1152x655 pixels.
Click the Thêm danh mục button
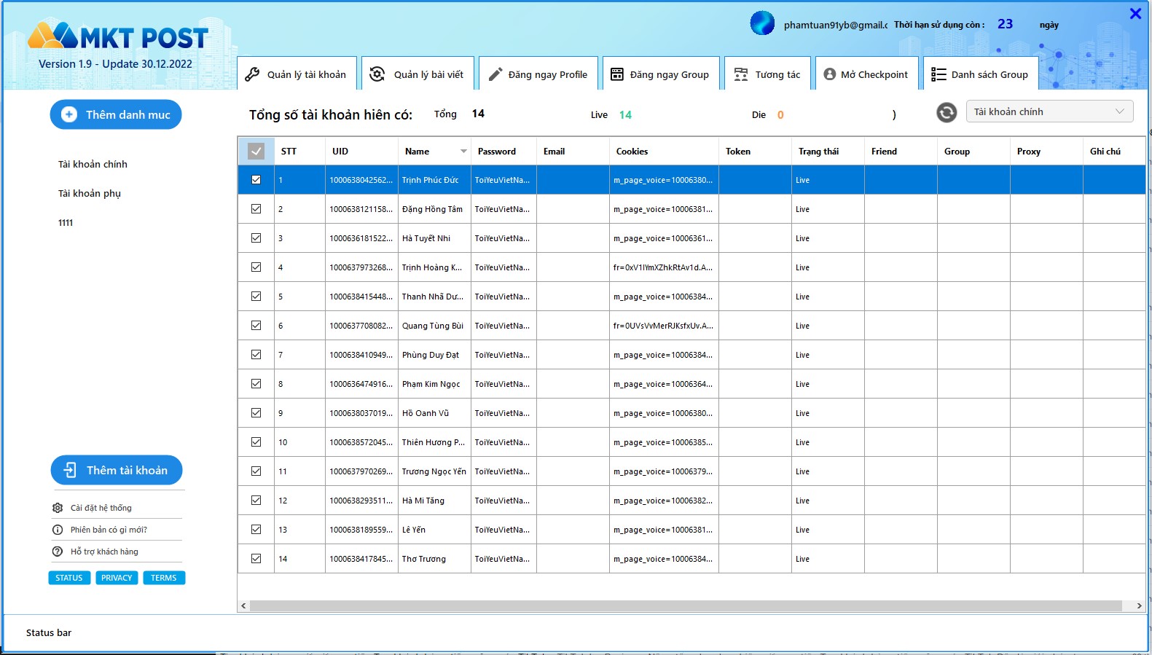(x=116, y=114)
